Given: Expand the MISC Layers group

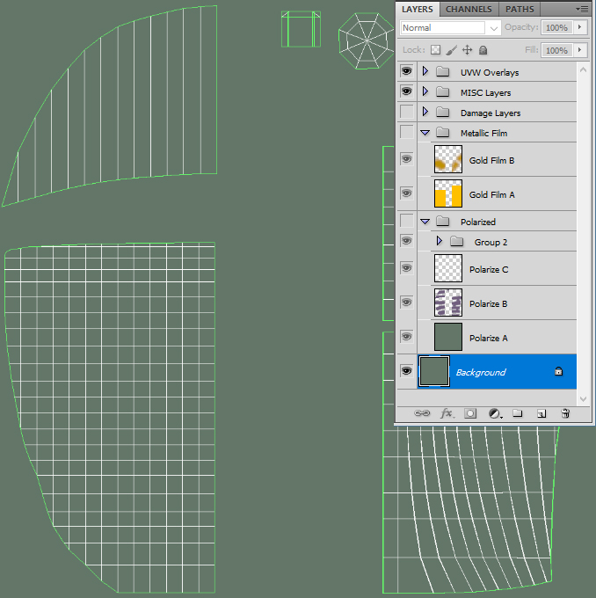Looking at the screenshot, I should coord(425,91).
